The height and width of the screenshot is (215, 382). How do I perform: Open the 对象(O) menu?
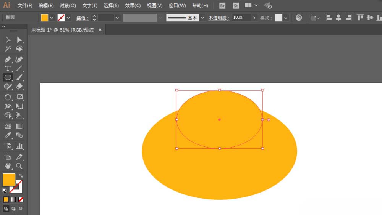pyautogui.click(x=68, y=5)
